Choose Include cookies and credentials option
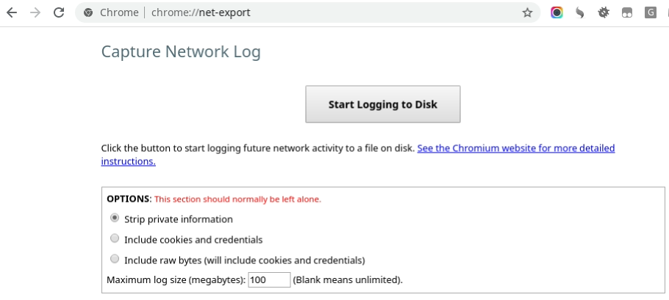Image resolution: width=669 pixels, height=300 pixels. 115,238
